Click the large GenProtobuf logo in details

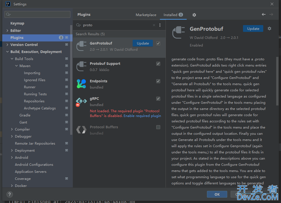point(179,32)
